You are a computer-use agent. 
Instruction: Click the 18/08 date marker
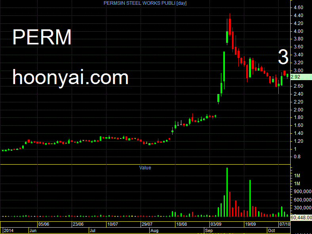tap(181, 224)
